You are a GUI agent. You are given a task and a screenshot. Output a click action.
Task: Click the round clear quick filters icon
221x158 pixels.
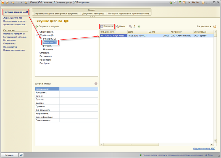(x=96, y=84)
